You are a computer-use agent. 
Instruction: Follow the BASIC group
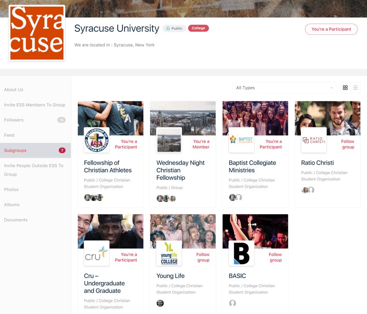275,257
